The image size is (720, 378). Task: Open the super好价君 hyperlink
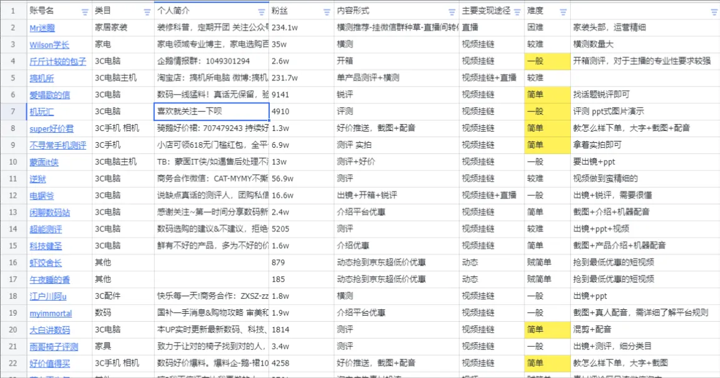50,128
